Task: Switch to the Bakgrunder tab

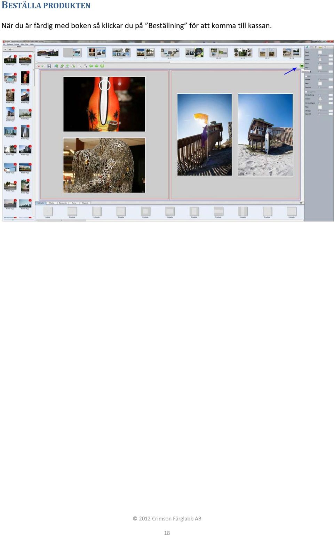Action: point(63,203)
